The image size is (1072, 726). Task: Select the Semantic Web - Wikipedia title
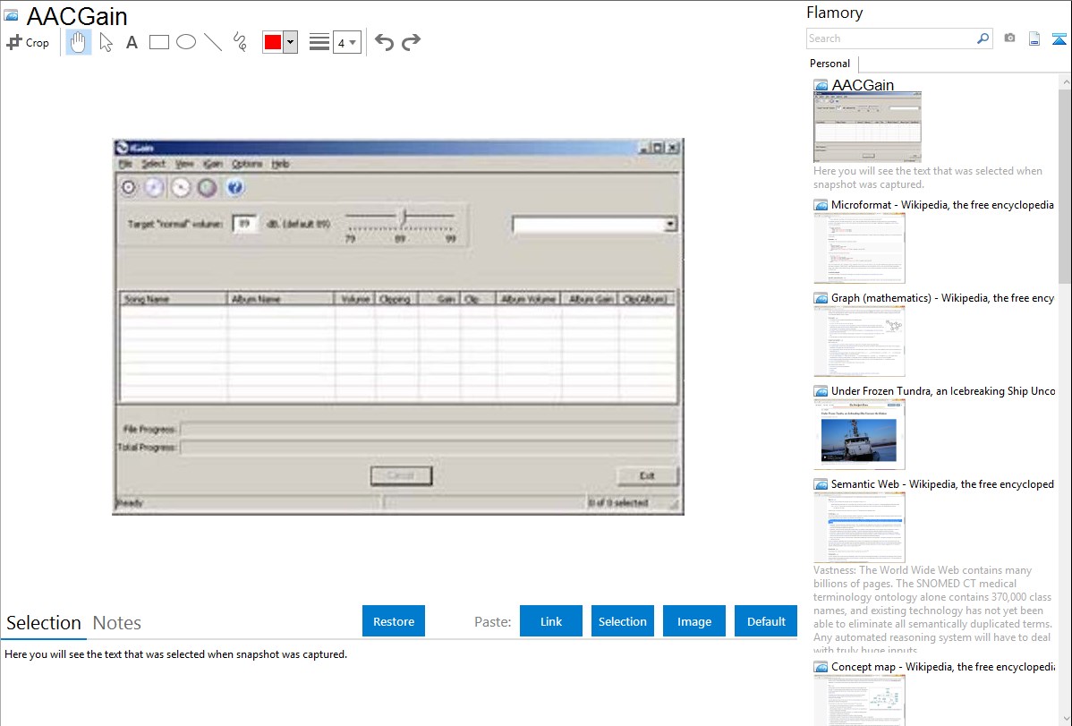(942, 483)
